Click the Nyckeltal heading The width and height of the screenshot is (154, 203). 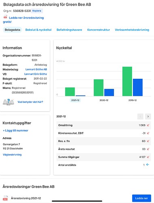(64, 48)
